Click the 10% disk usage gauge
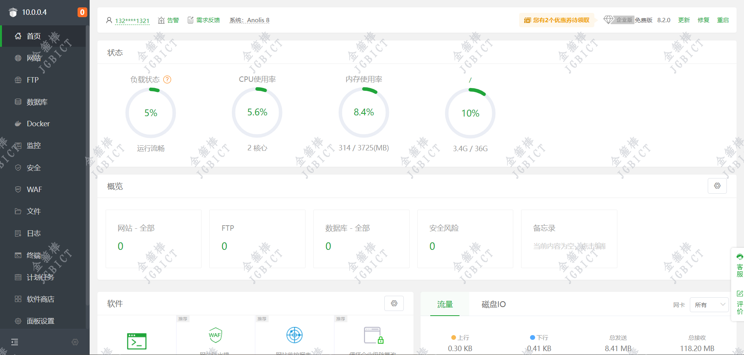The width and height of the screenshot is (744, 355). (x=470, y=113)
